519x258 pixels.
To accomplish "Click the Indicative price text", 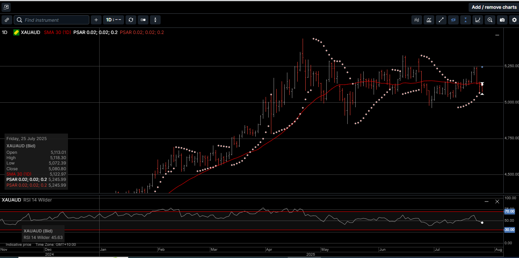I will coord(18,245).
